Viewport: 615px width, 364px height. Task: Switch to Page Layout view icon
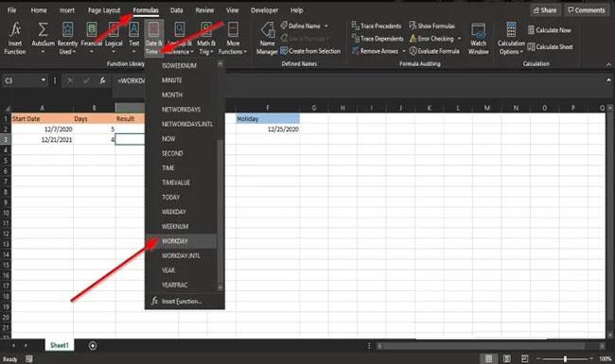point(507,358)
